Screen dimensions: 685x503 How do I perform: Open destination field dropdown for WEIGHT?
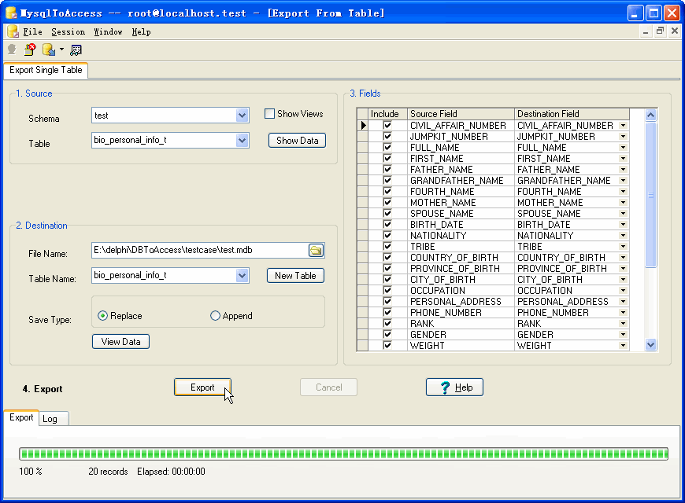coord(624,346)
